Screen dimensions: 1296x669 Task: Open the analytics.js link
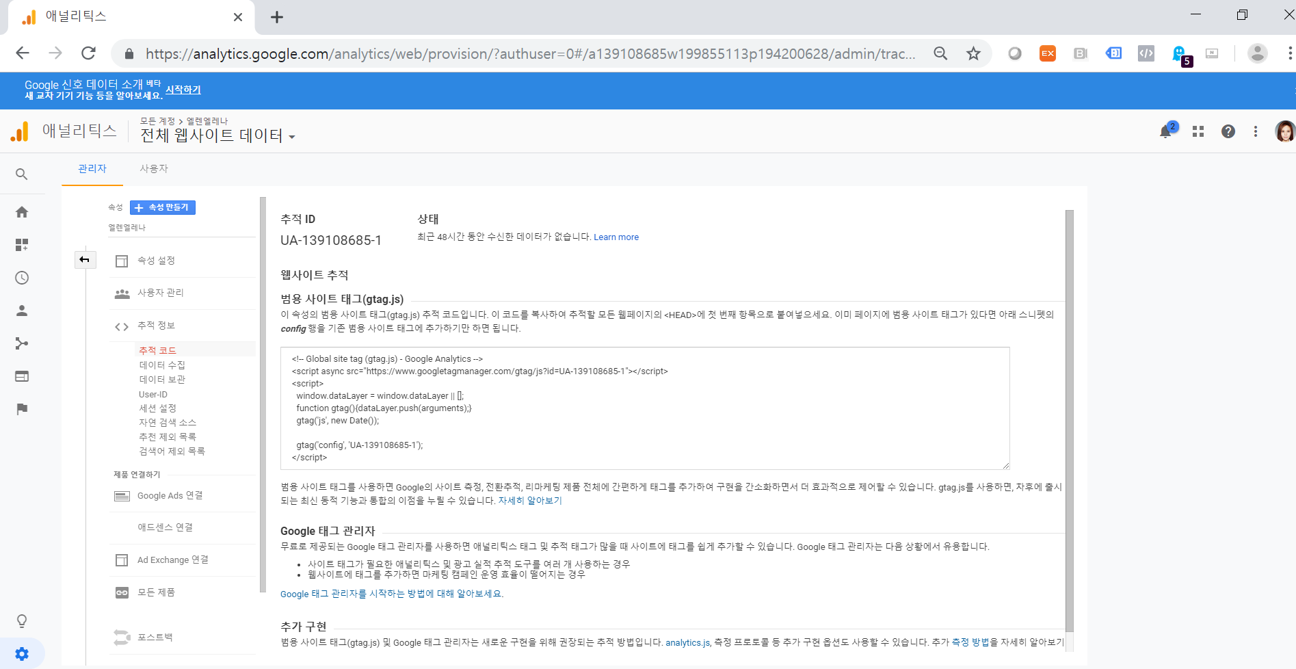pos(688,642)
